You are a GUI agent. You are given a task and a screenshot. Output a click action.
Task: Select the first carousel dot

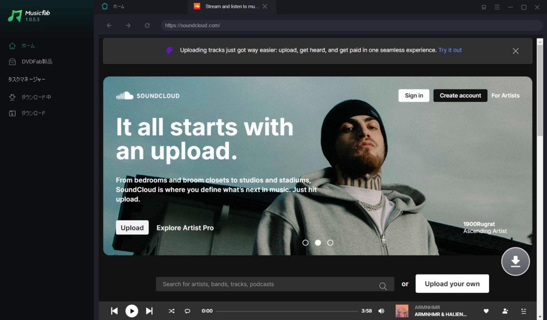305,243
